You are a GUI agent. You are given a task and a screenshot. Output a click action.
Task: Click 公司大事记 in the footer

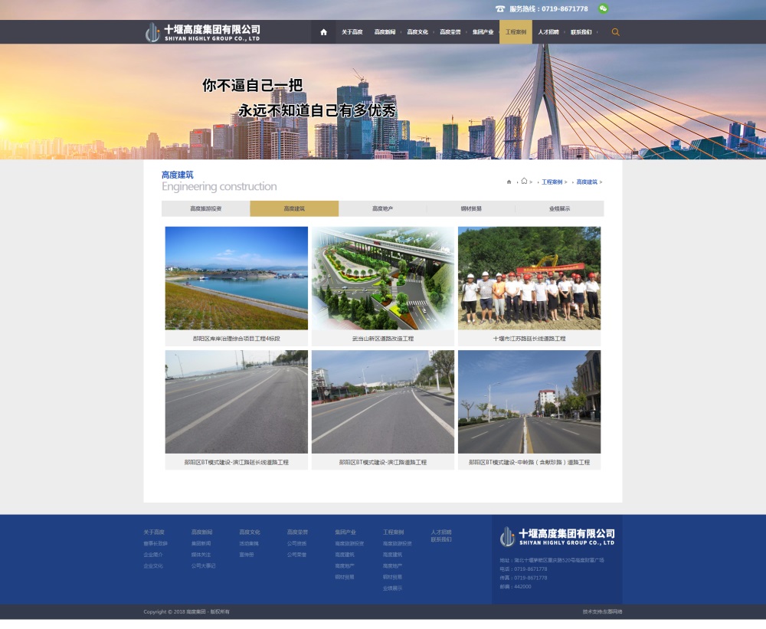pos(203,566)
